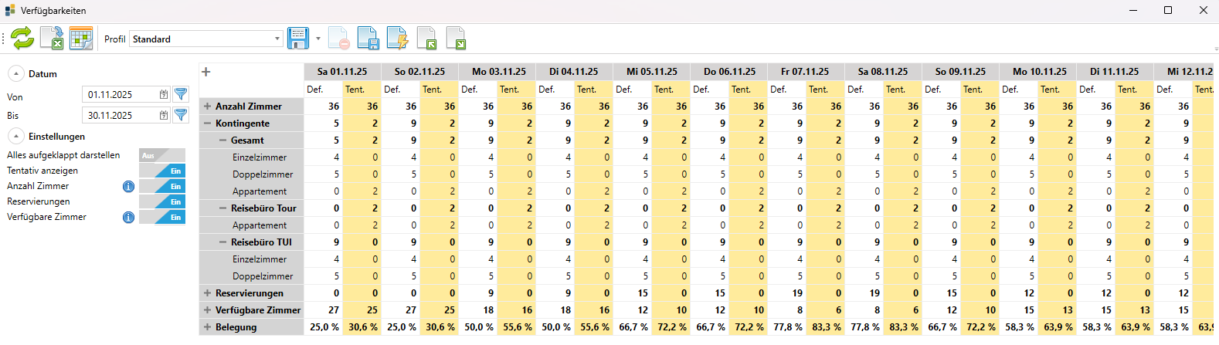Open the Profil Standard dropdown
Viewport: 1219px width, 345px height.
pyautogui.click(x=277, y=39)
